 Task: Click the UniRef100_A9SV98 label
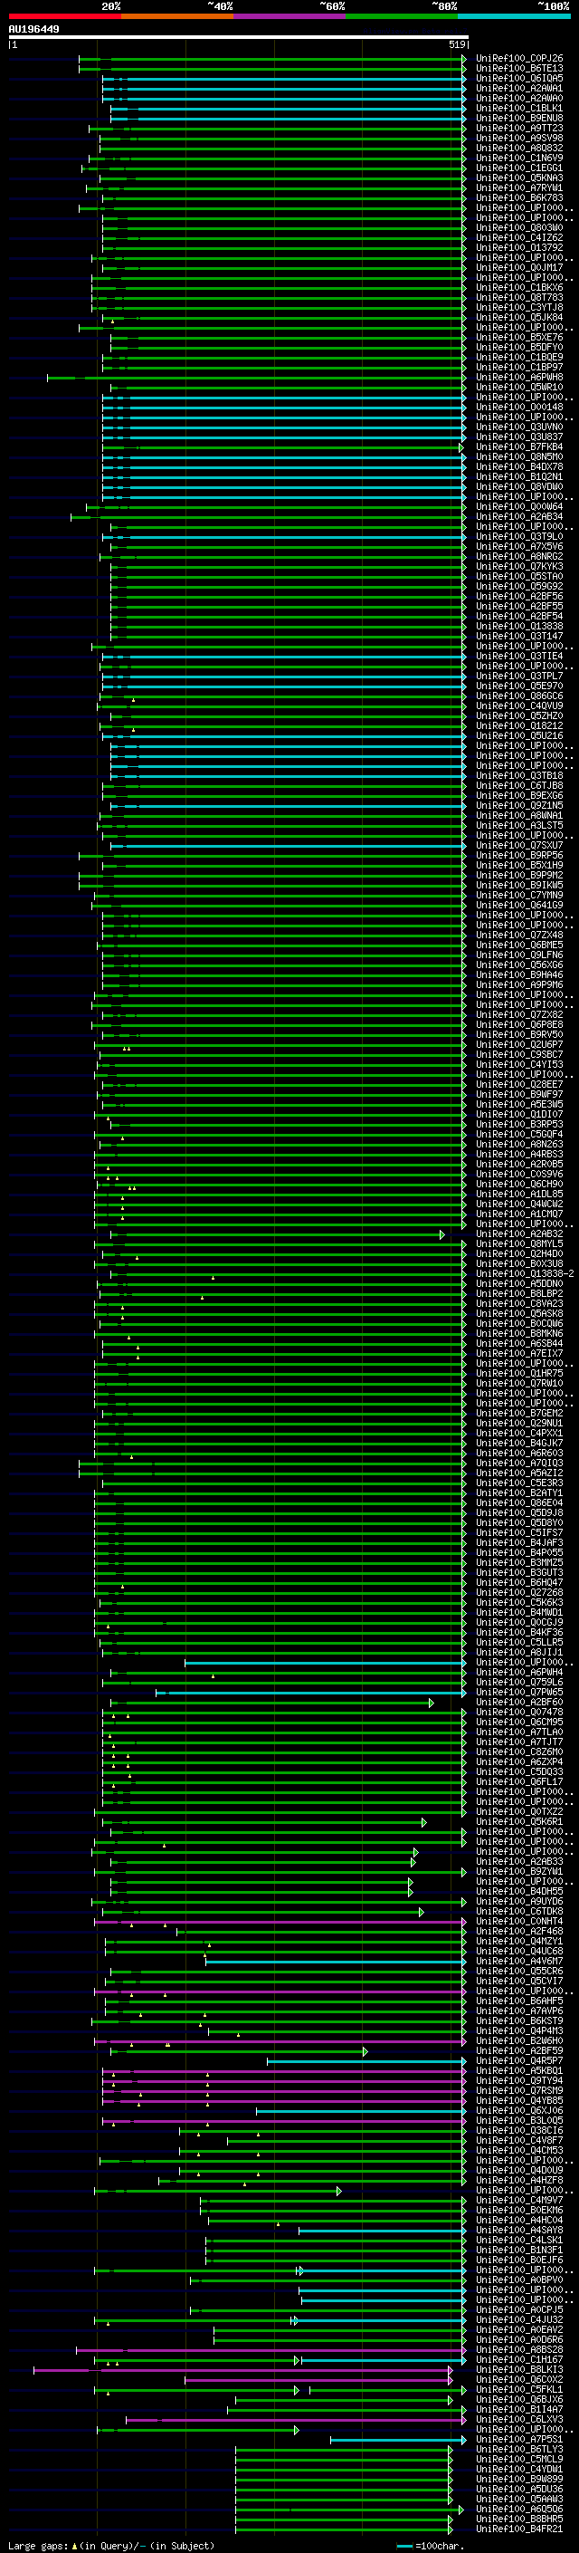pos(518,138)
